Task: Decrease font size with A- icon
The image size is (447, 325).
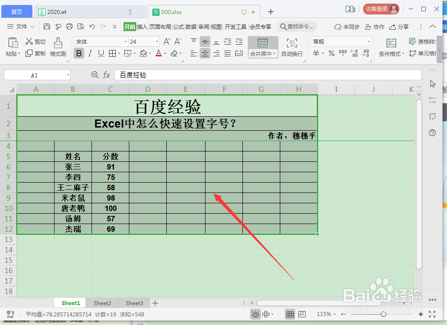Action: [178, 41]
